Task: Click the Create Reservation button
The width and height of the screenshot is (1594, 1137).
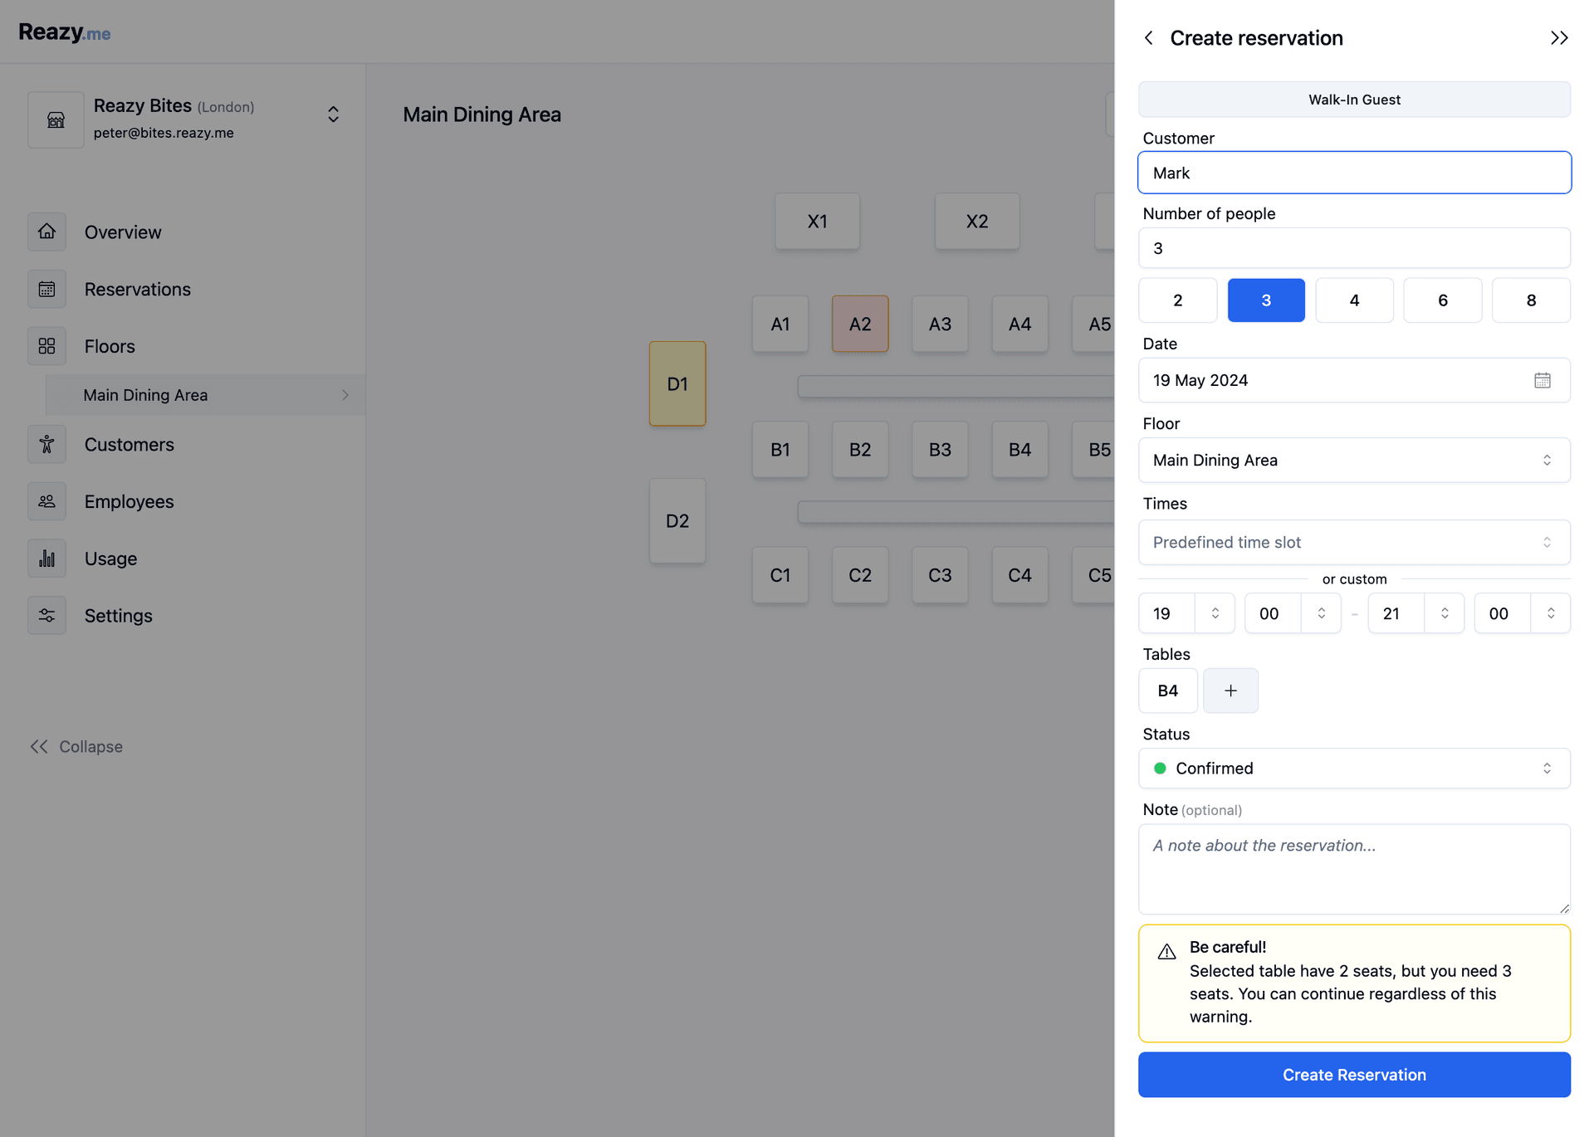Action: (x=1354, y=1074)
